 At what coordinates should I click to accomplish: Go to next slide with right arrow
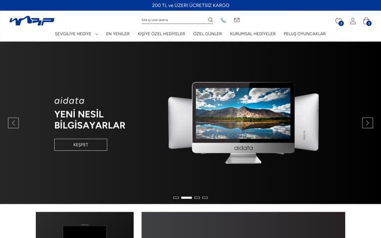(368, 123)
